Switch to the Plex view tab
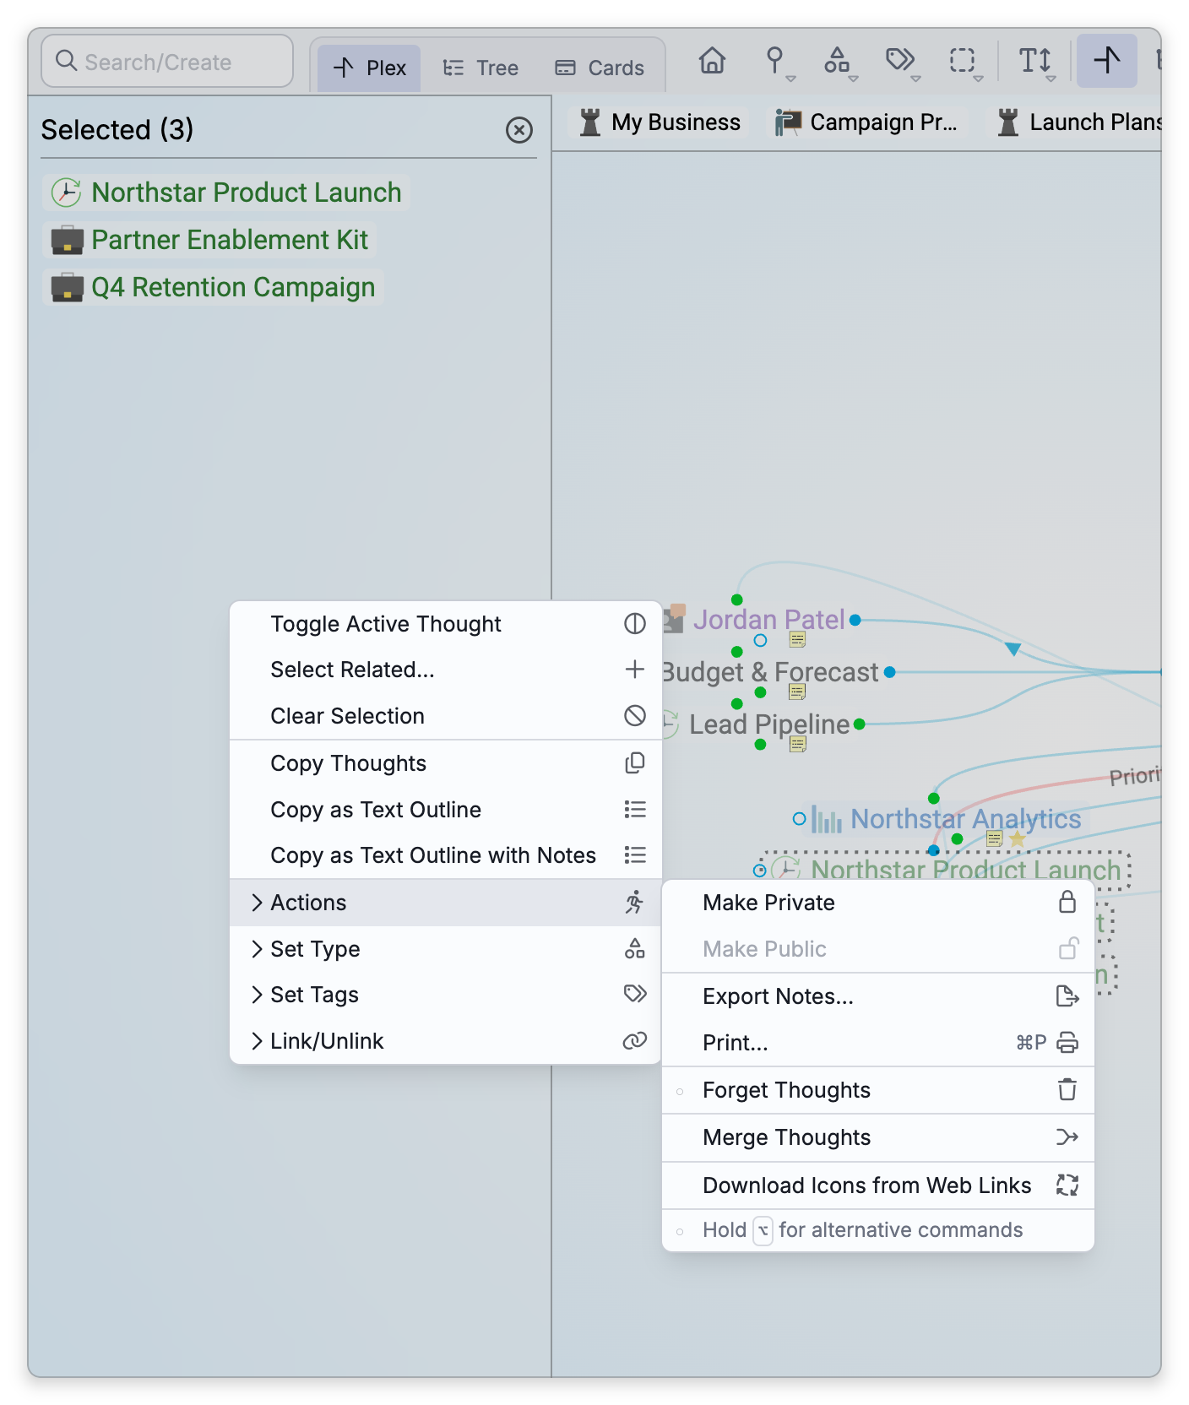Screen dimensions: 1189x1405 coord(369,68)
